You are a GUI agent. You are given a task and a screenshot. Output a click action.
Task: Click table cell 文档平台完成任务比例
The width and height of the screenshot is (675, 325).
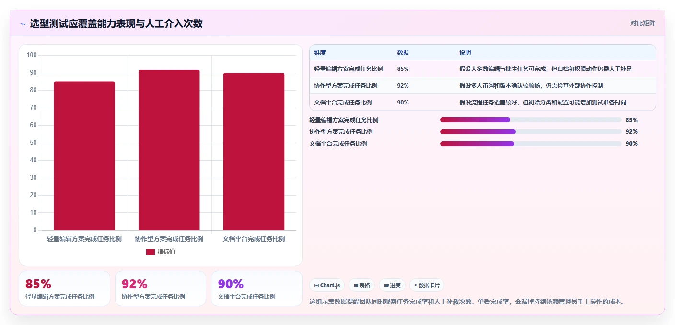click(x=343, y=103)
